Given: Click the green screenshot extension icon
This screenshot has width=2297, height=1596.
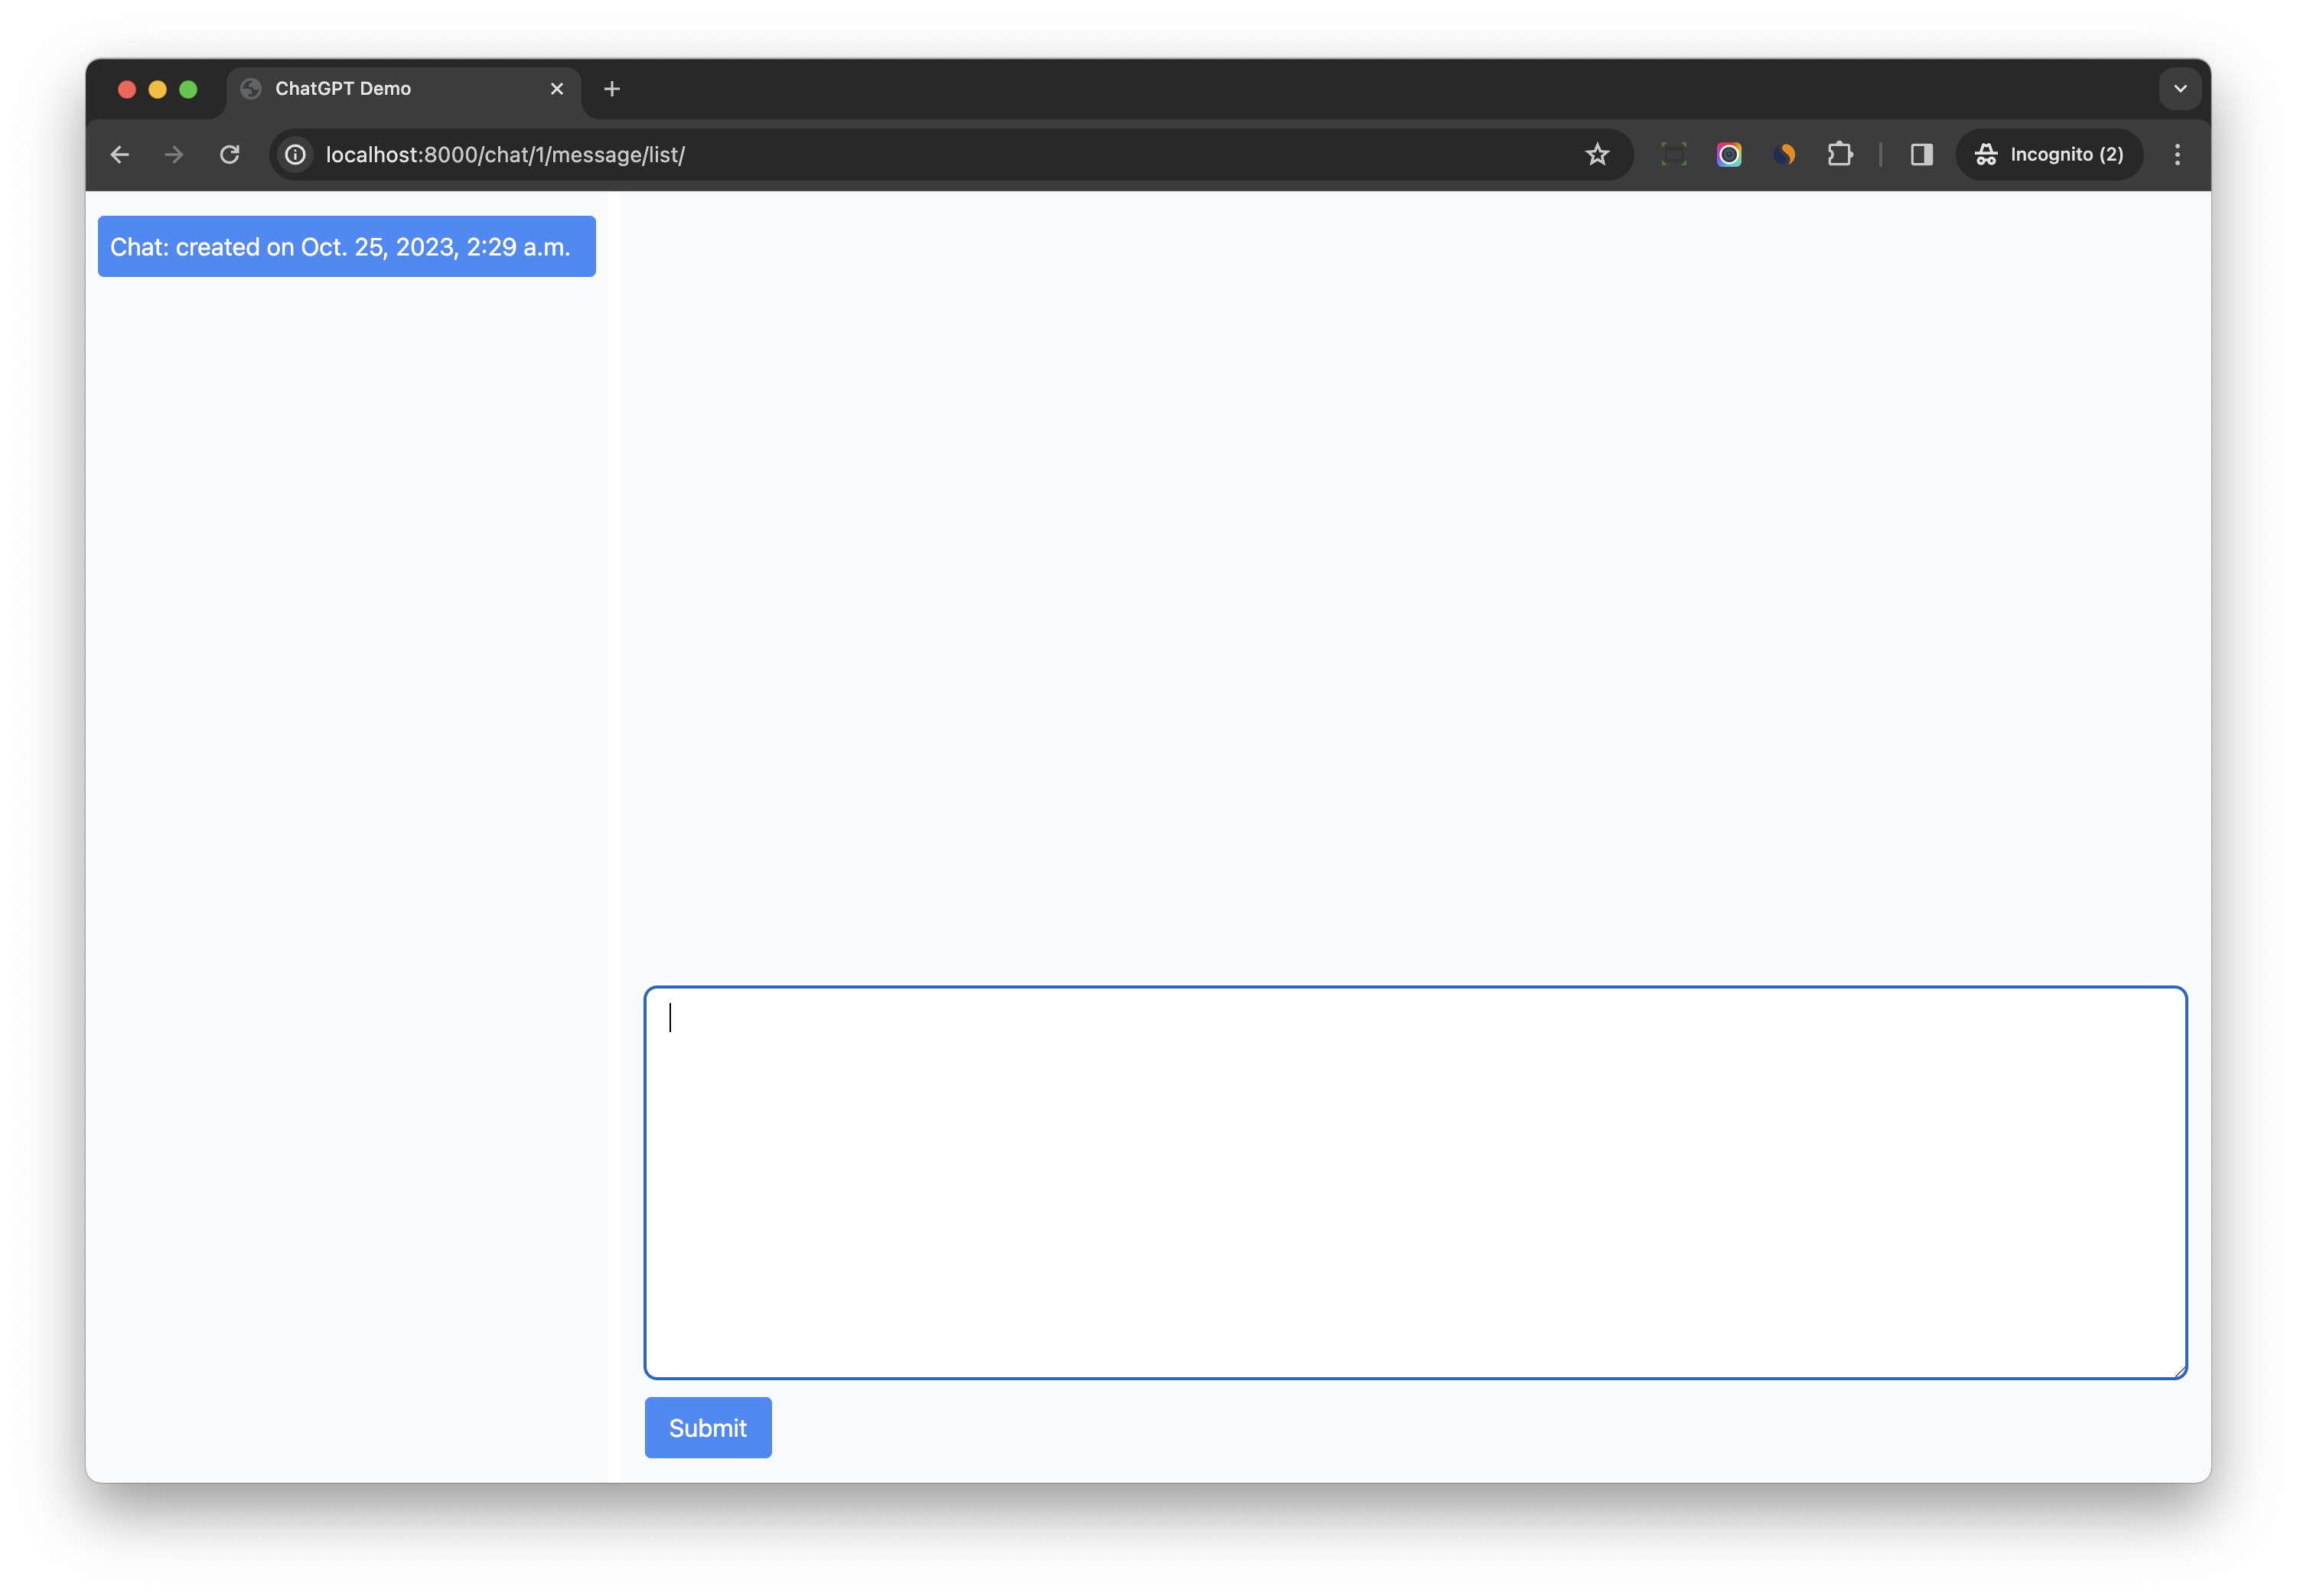Looking at the screenshot, I should 1673,155.
